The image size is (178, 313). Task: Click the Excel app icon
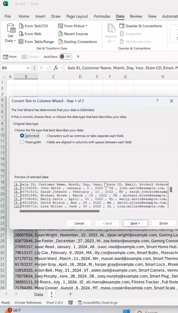6,3
